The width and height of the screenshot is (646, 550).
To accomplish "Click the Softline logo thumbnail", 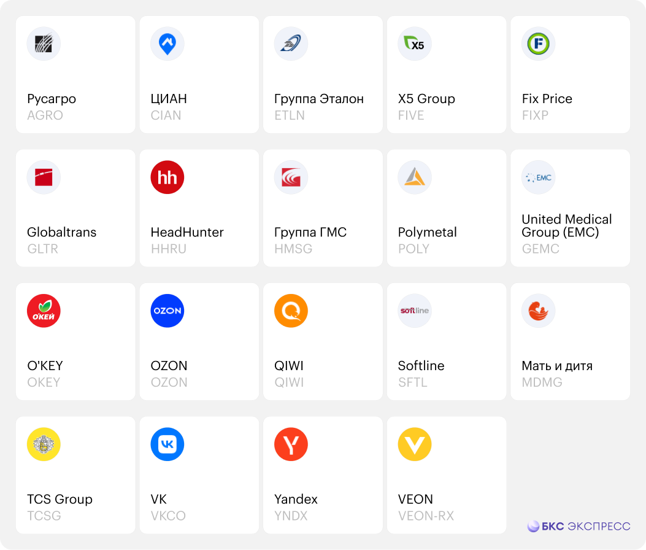I will pyautogui.click(x=415, y=311).
